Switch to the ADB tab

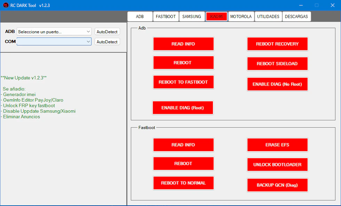[x=140, y=17]
